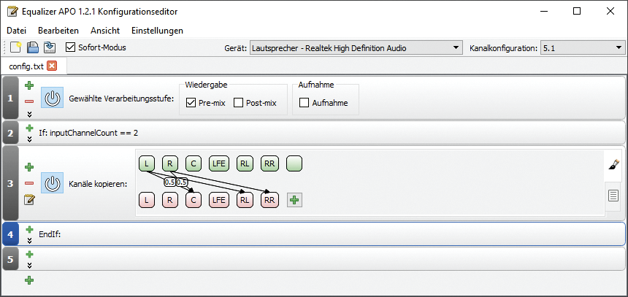Check the Post-mix checkbox
The width and height of the screenshot is (628, 297).
238,103
